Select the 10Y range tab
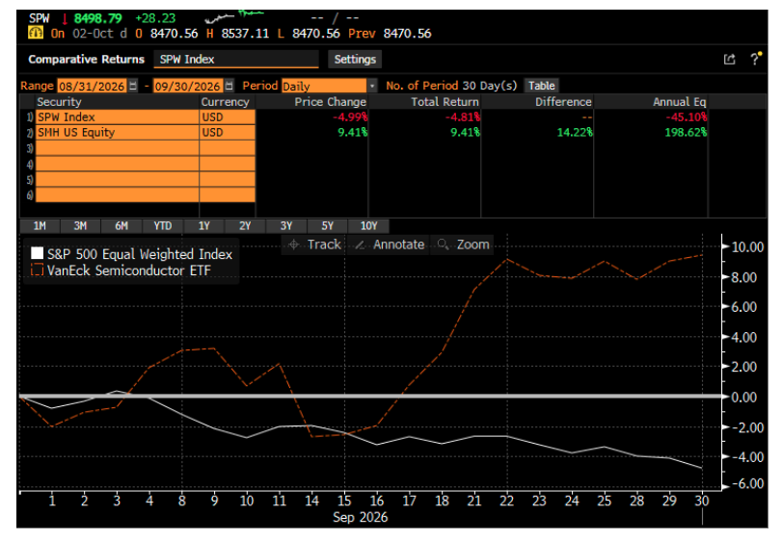 pyautogui.click(x=368, y=226)
